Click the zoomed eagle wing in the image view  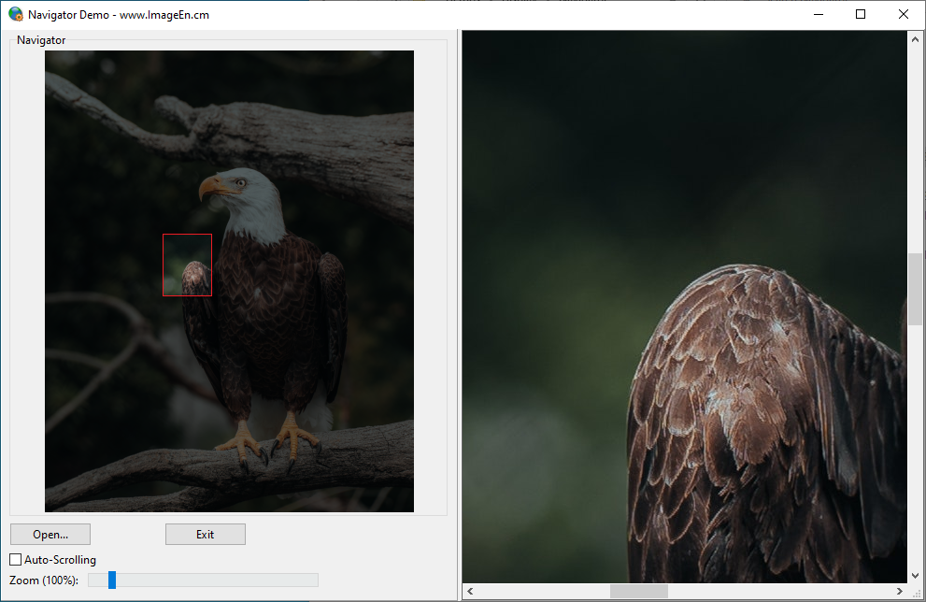(765, 423)
